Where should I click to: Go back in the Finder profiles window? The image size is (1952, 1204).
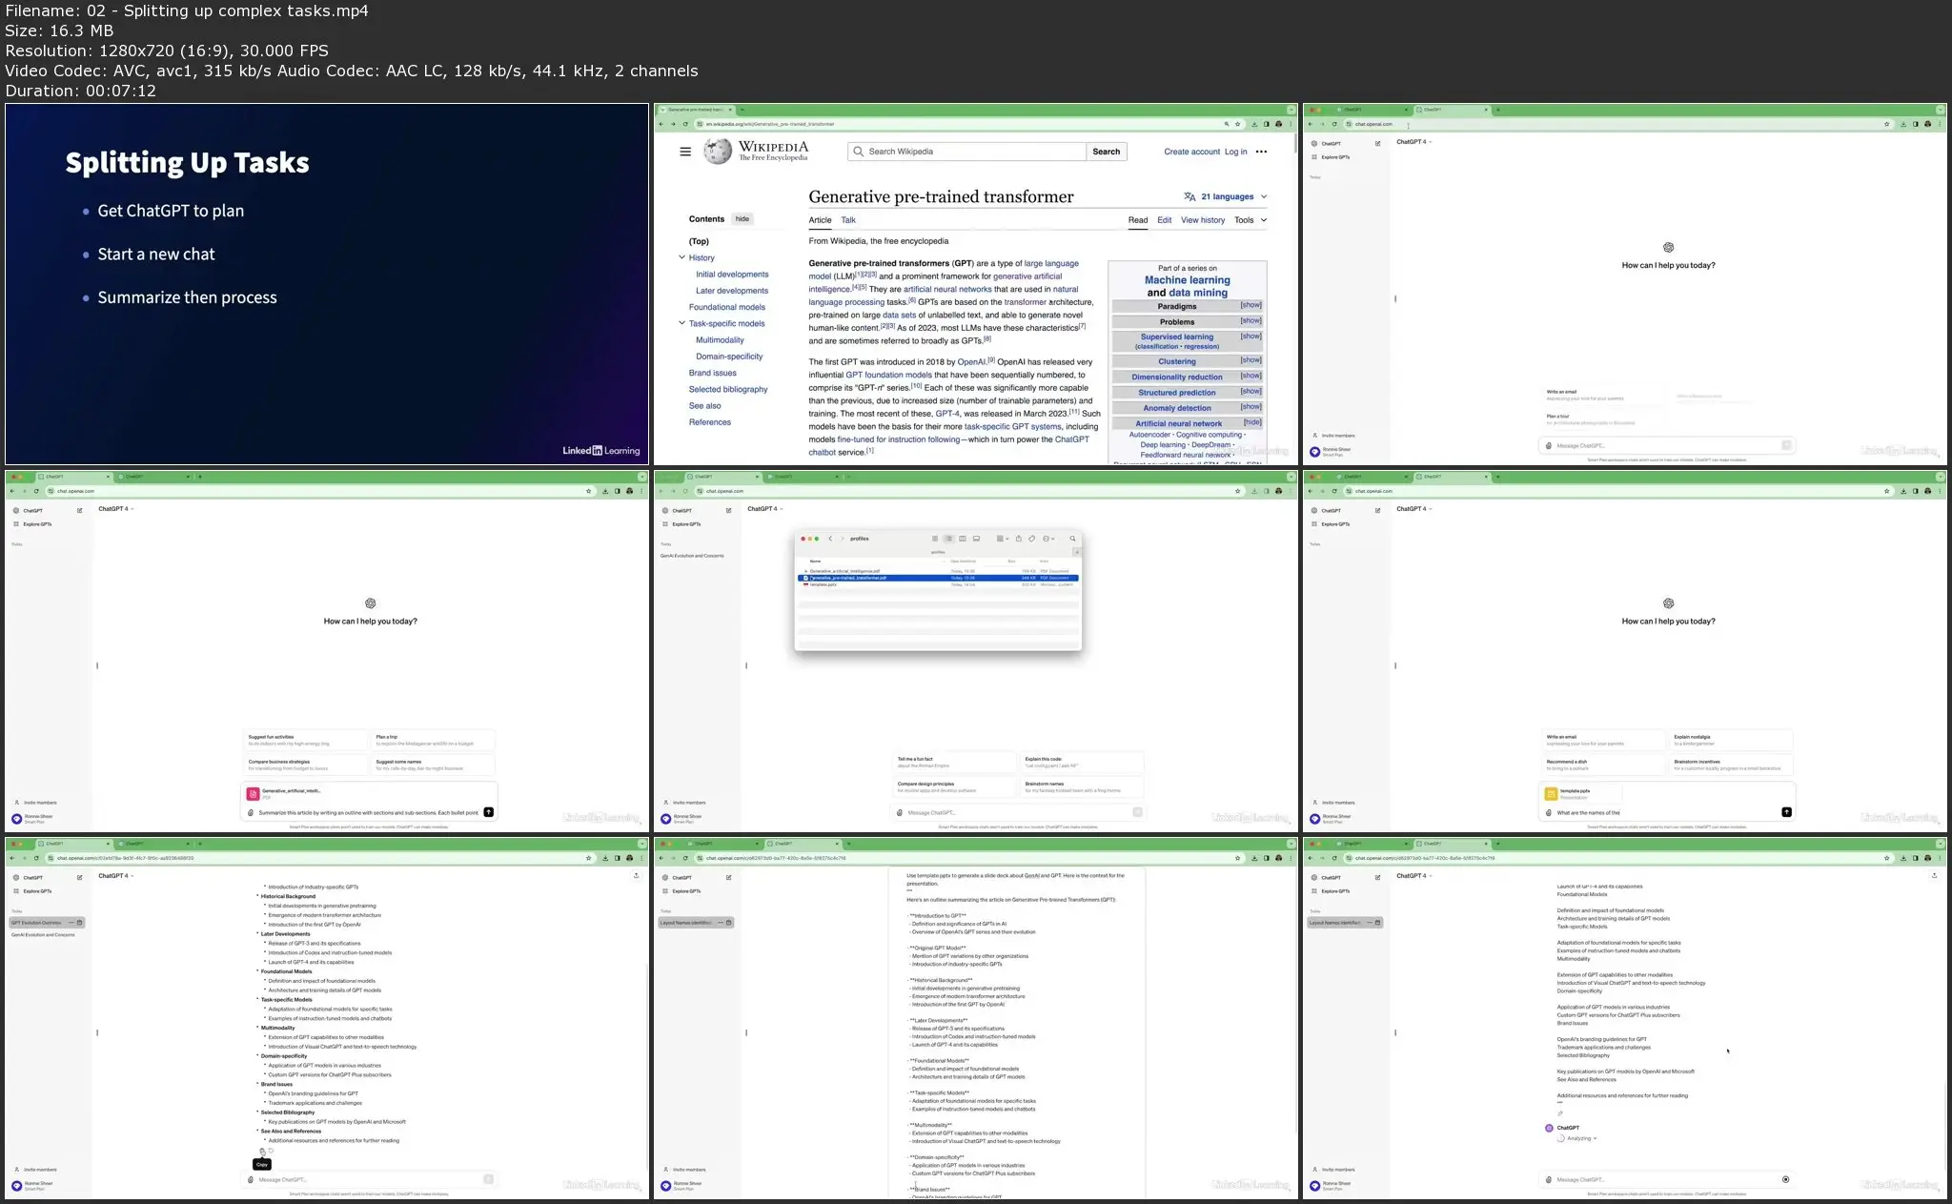(830, 539)
